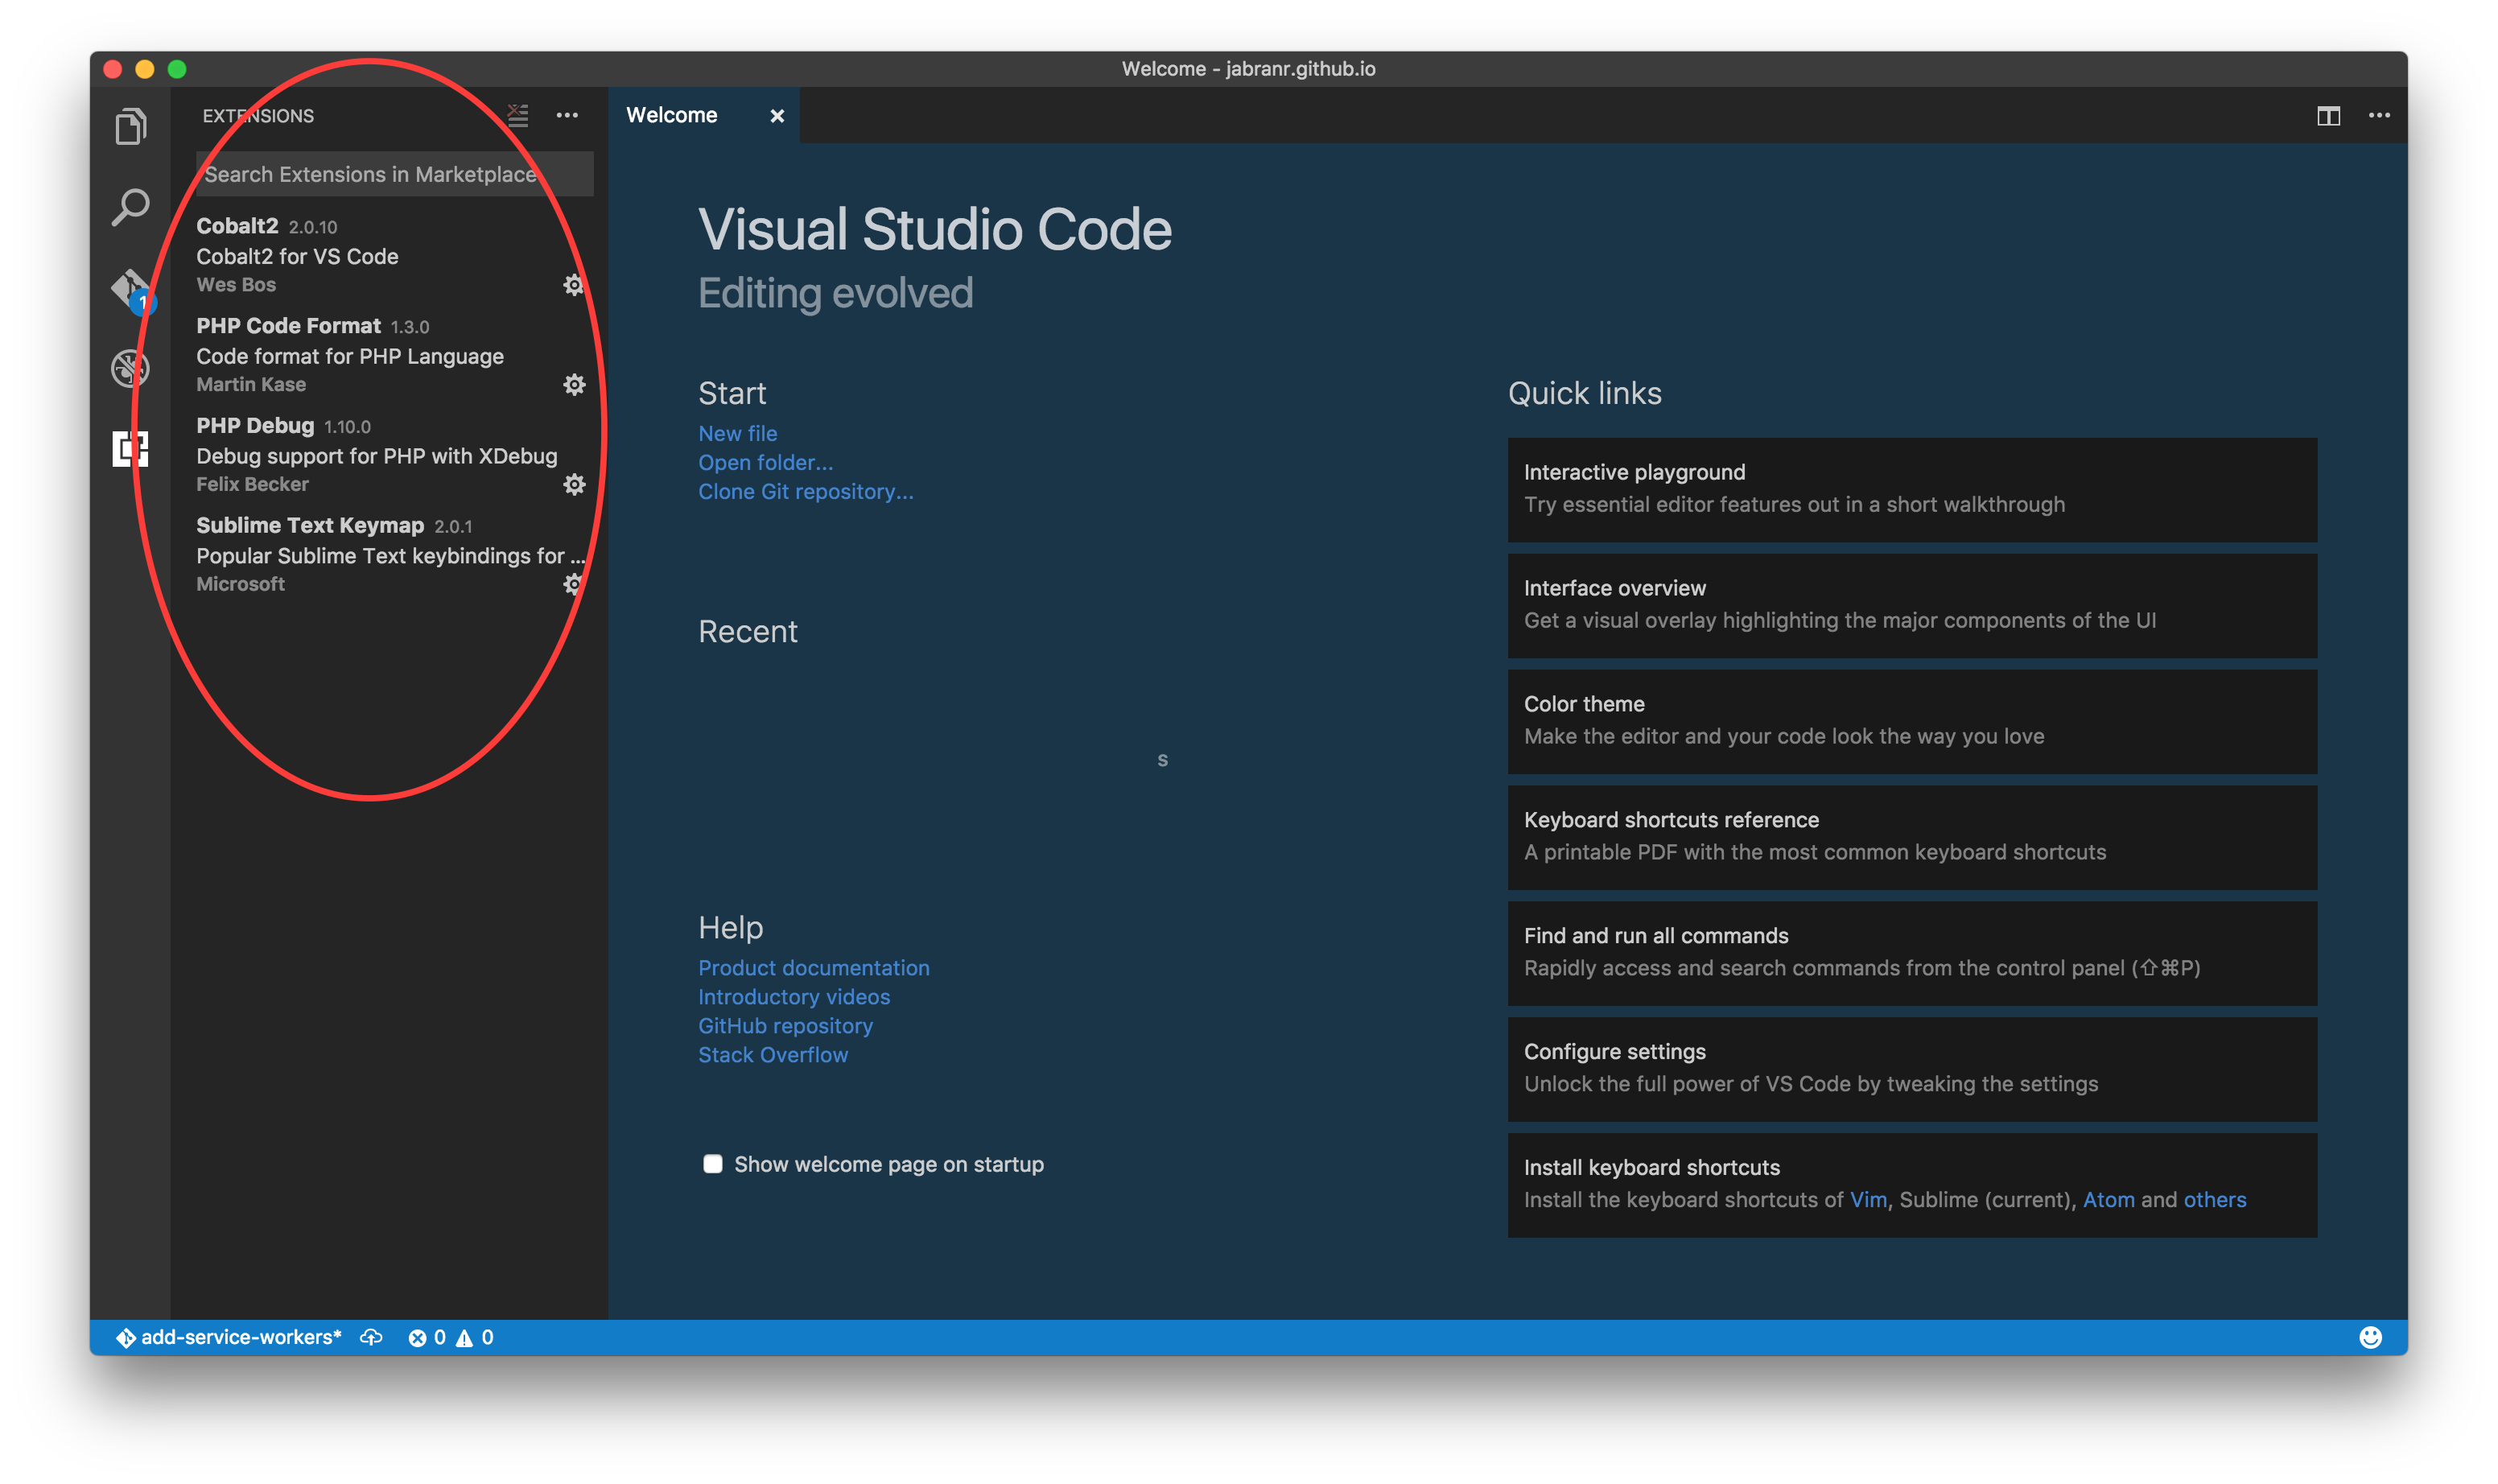Open Find and run all commands

point(1912,954)
